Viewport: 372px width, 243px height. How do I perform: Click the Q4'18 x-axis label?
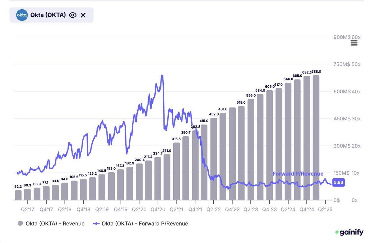[83, 210]
